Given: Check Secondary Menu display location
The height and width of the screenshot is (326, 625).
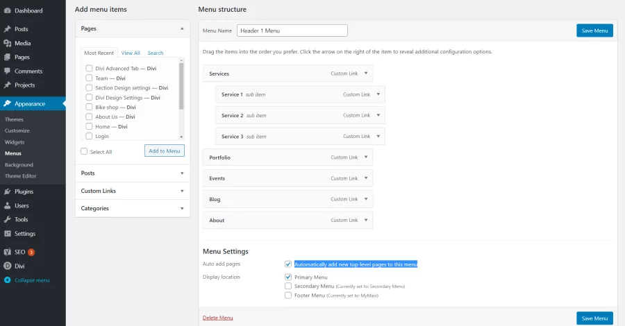Looking at the screenshot, I should [x=288, y=286].
